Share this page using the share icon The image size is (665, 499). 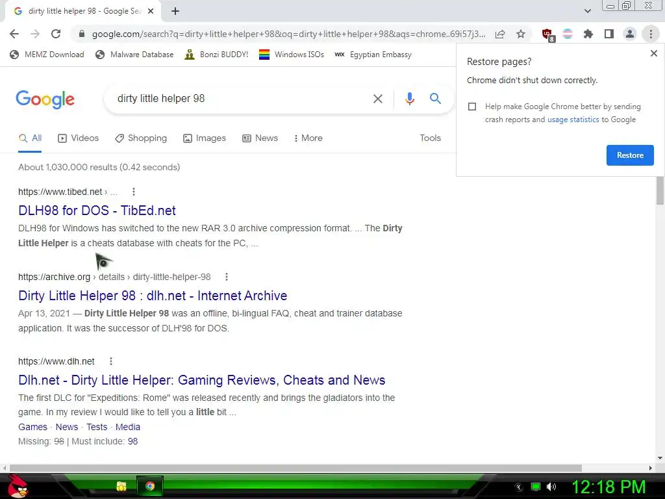tap(500, 34)
